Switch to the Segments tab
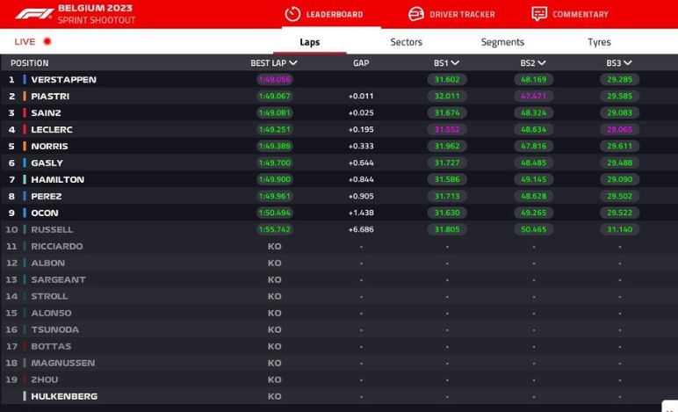Screen dimensions: 678x412 (x=502, y=42)
